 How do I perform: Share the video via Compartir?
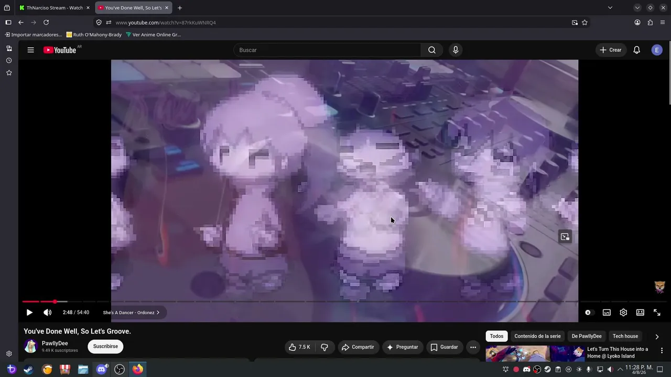[x=358, y=347]
